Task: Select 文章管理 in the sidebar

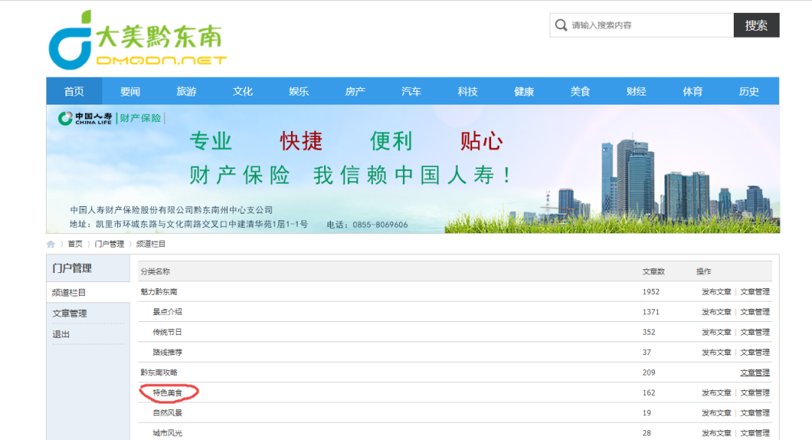Action: coord(69,313)
